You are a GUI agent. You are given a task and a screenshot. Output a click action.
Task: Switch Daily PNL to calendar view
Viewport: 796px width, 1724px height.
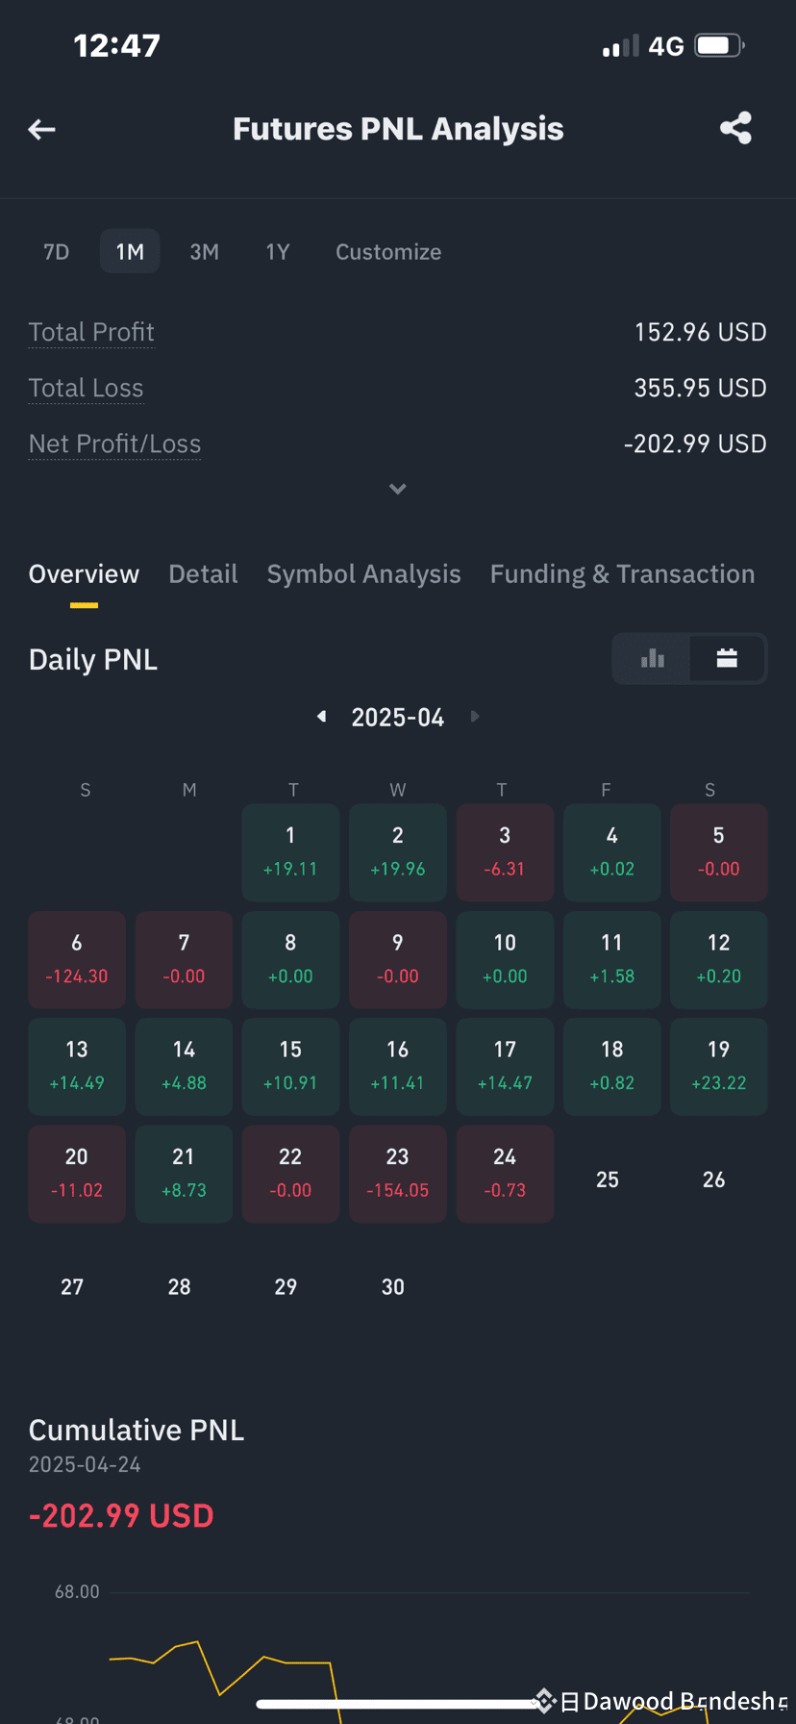pos(727,659)
